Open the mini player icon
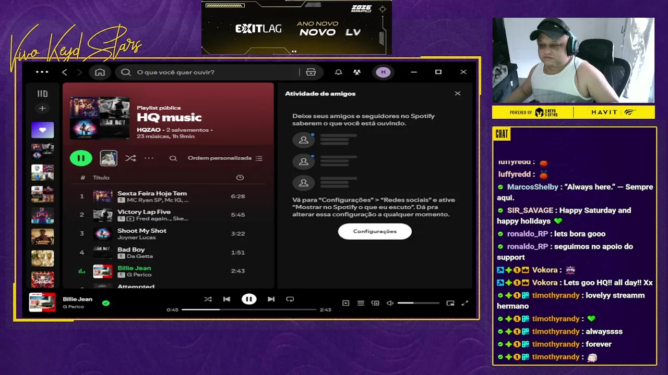Viewport: 668px width, 375px height. pos(450,303)
